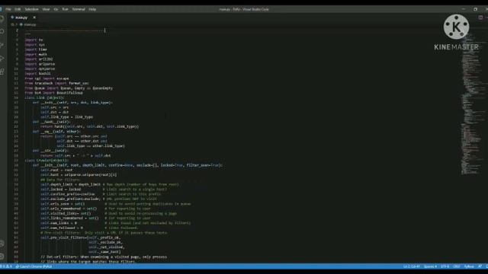Open the View menu
Screen dimensions: 488x274
click(x=46, y=9)
